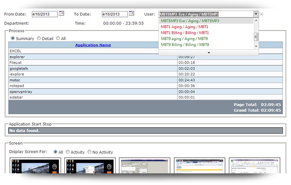Show only No Activity screens
This screenshot has width=291, height=185.
pyautogui.click(x=89, y=152)
